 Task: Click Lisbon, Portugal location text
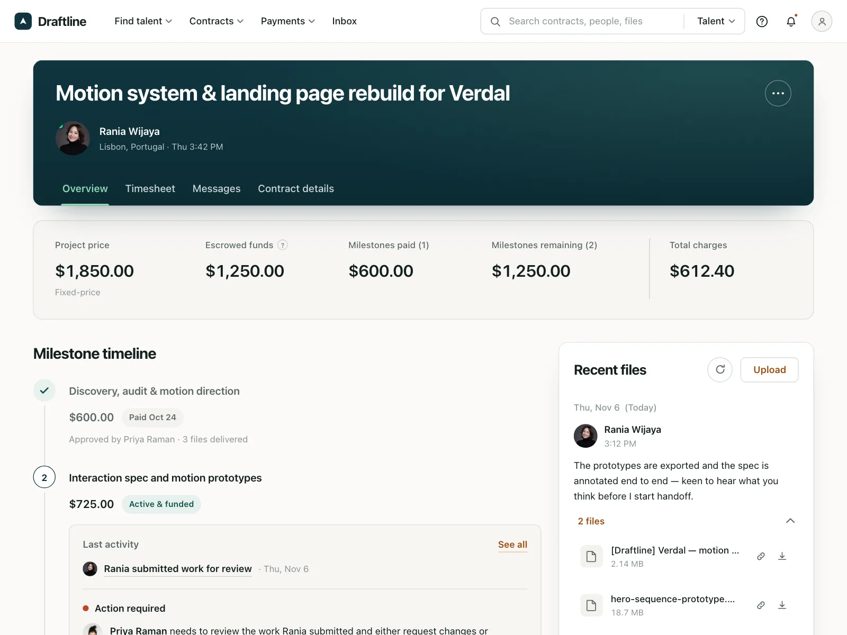[132, 147]
